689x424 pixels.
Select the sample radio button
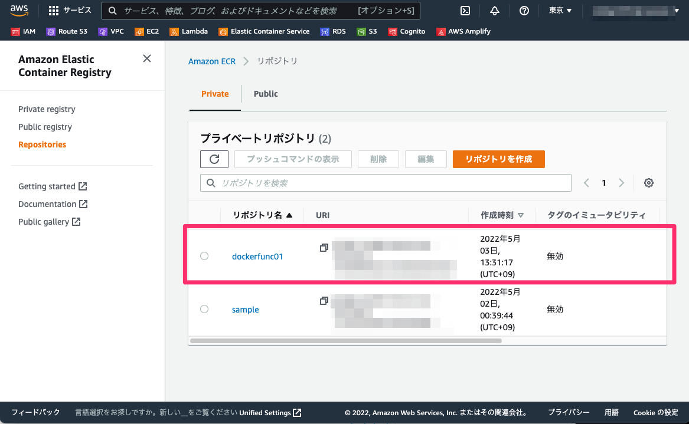coord(204,309)
